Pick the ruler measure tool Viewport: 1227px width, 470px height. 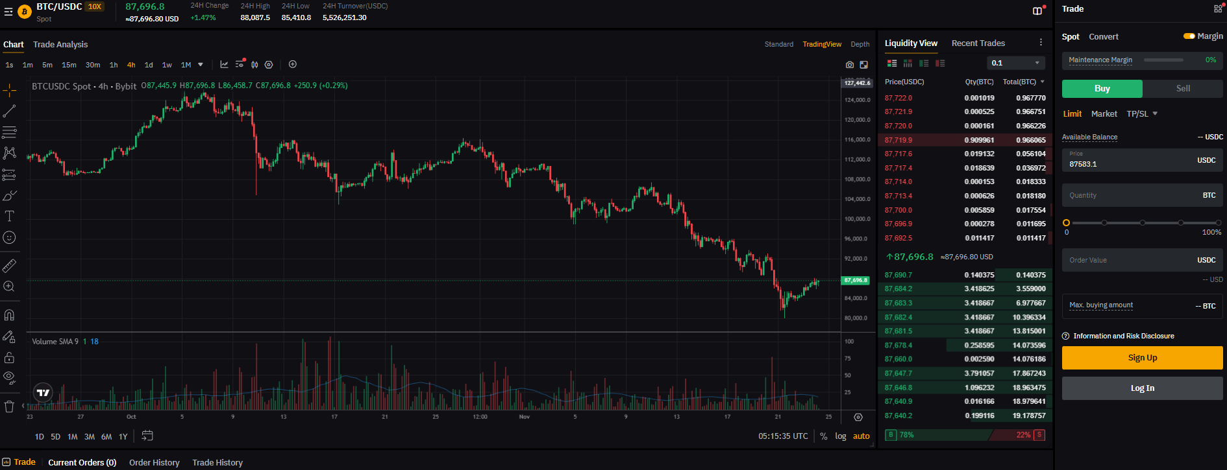(x=9, y=266)
